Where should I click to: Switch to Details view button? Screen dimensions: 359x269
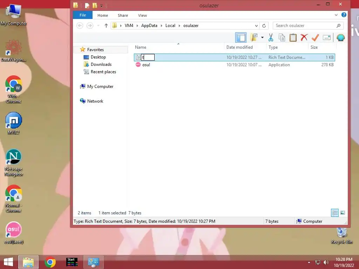(x=335, y=213)
